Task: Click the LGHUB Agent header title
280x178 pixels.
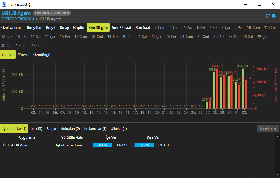Action: (16, 13)
